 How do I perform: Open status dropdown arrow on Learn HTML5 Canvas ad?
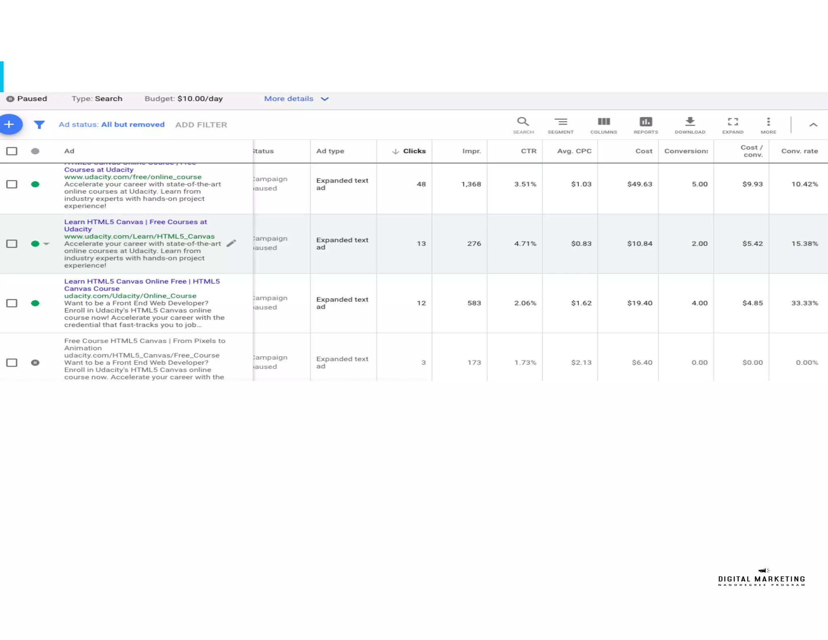pyautogui.click(x=46, y=244)
